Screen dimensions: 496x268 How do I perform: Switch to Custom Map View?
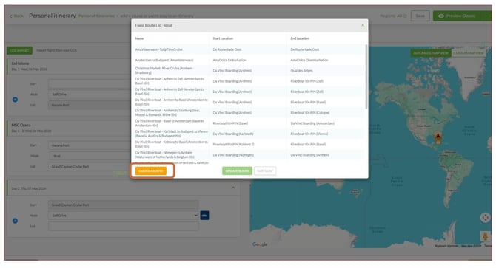[x=469, y=53]
